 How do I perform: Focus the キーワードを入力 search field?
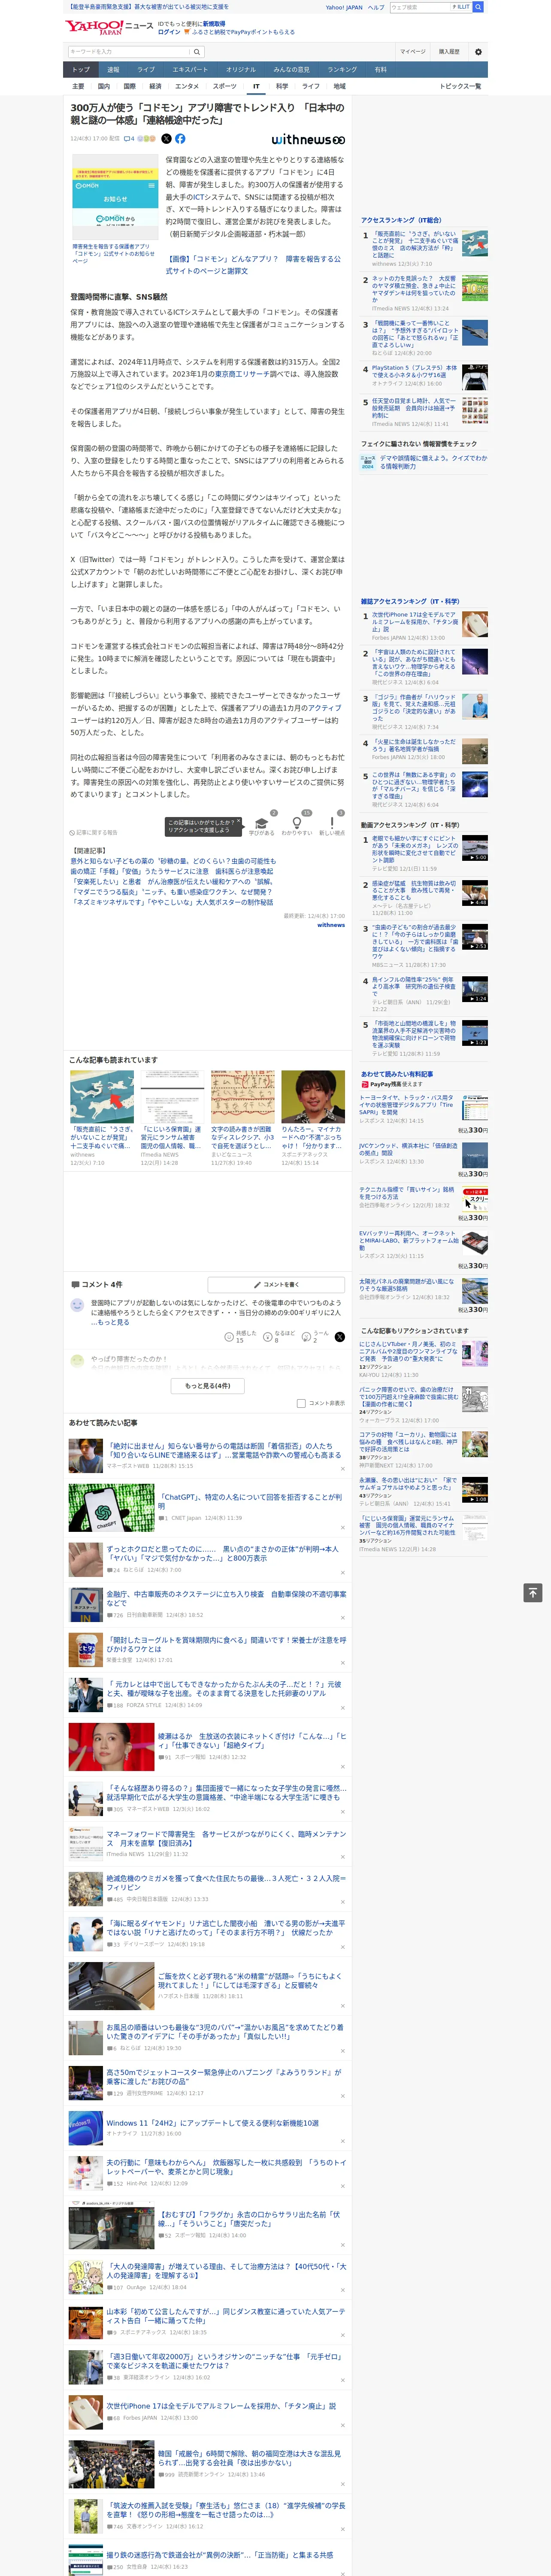point(128,52)
